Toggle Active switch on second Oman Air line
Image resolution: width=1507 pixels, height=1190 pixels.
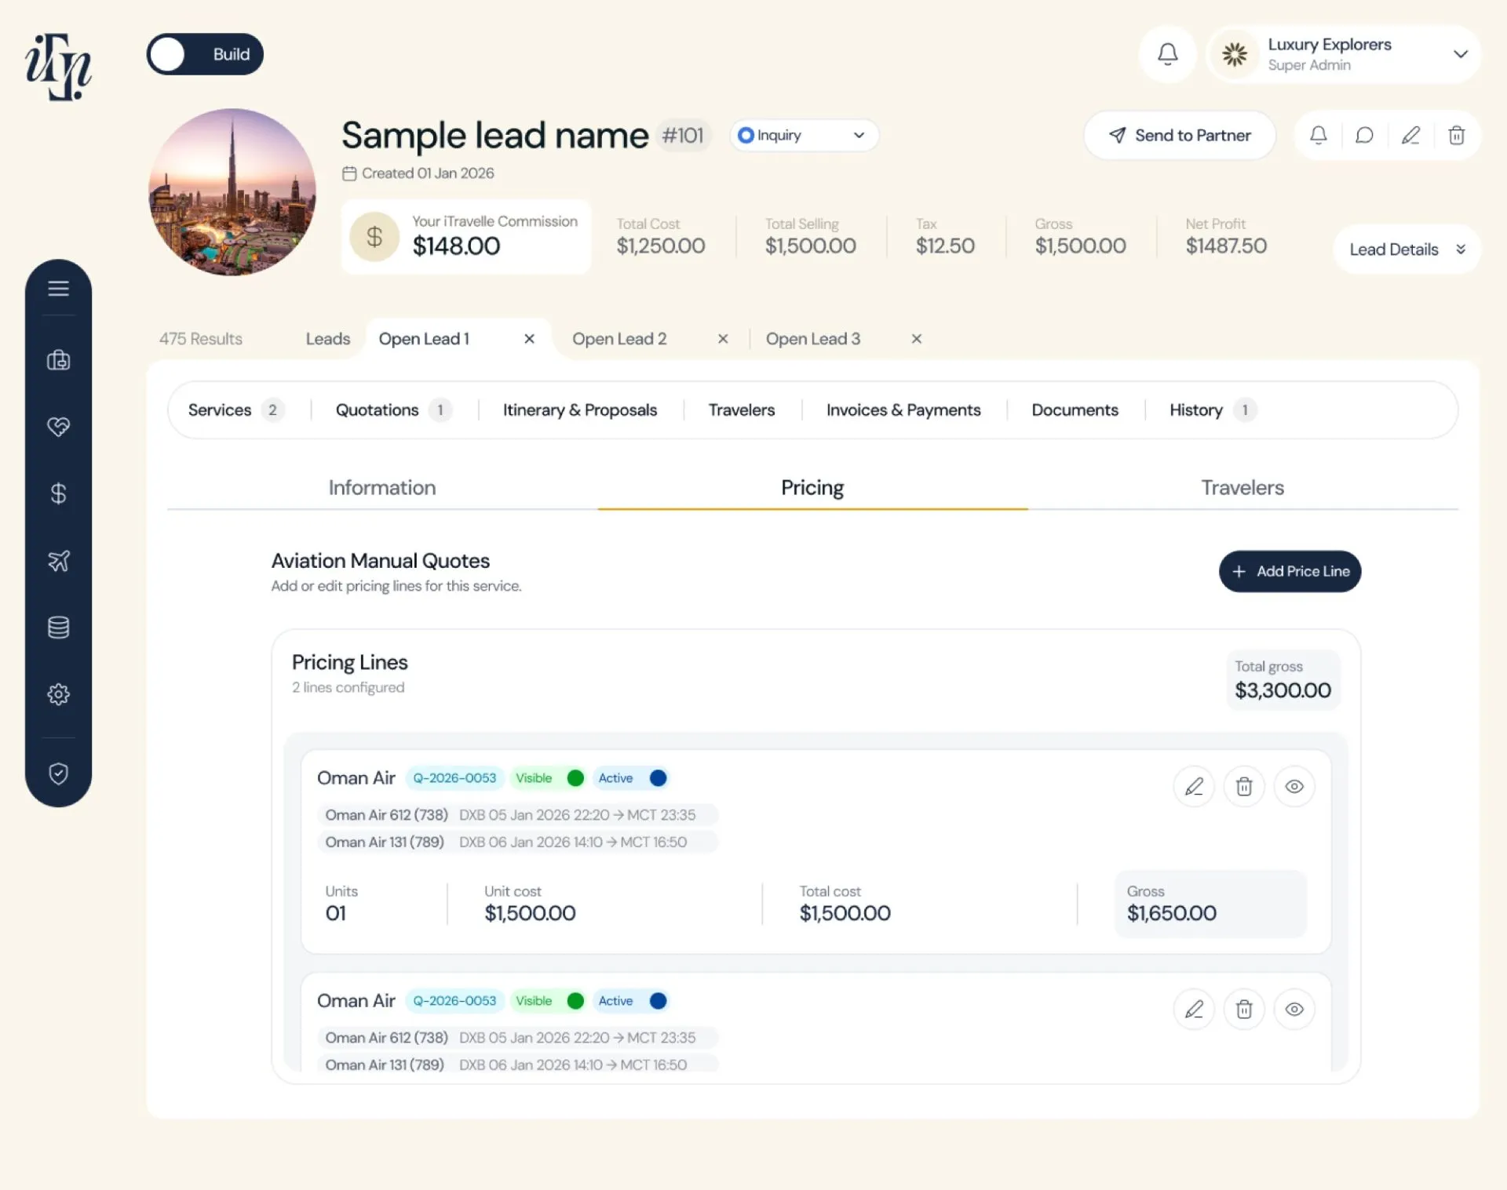click(659, 1000)
